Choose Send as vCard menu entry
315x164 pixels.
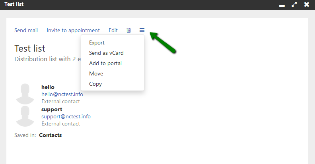point(103,53)
